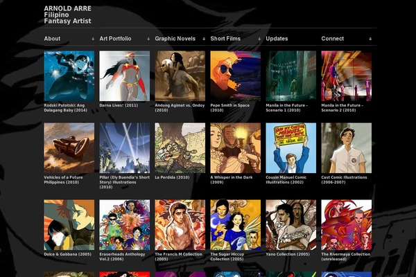Click the Scenario 1 (2010) caption link
This screenshot has height=277, width=416.
287,107
